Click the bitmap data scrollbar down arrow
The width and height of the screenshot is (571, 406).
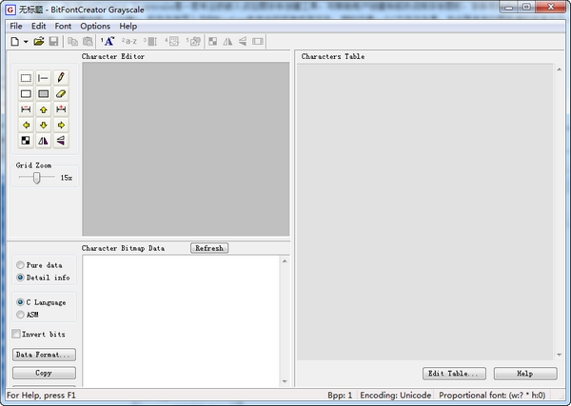point(284,381)
